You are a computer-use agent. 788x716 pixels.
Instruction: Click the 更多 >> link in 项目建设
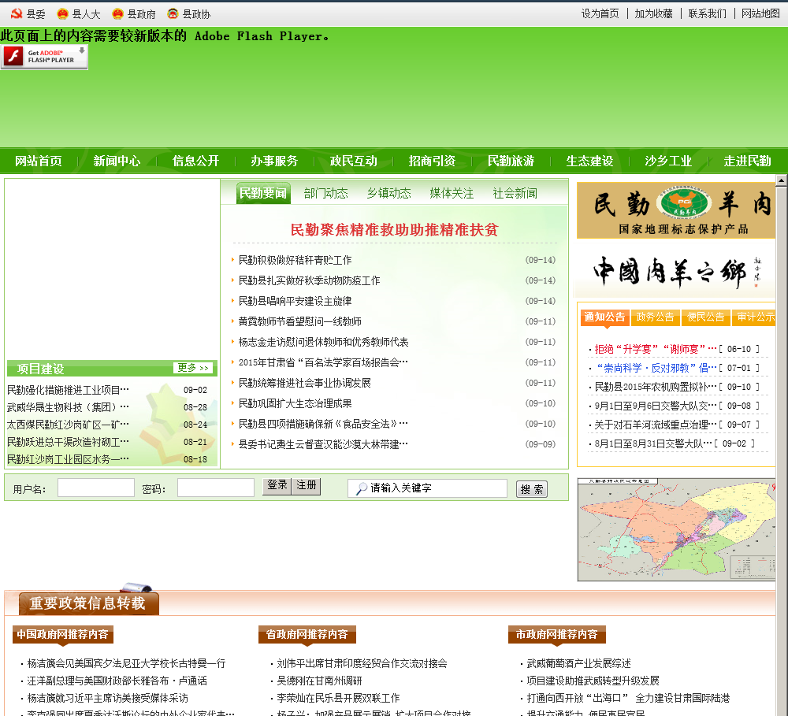pyautogui.click(x=193, y=368)
